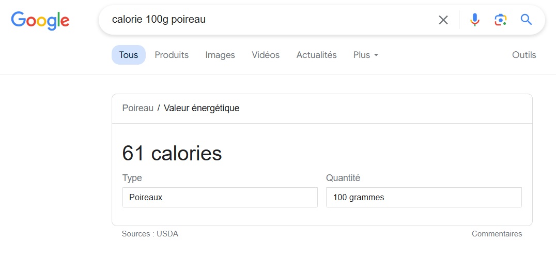
Task: Click the USDA source text
Action: tap(167, 234)
